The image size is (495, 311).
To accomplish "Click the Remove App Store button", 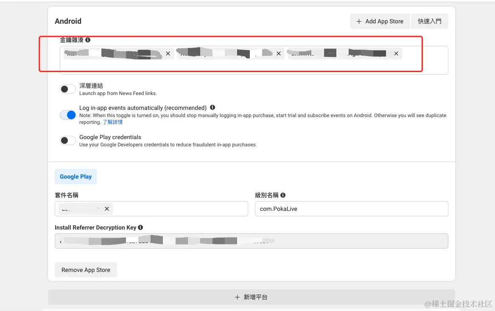I will [86, 270].
